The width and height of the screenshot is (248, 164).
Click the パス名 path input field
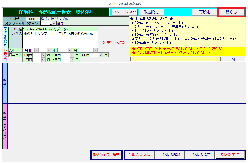[60, 29]
